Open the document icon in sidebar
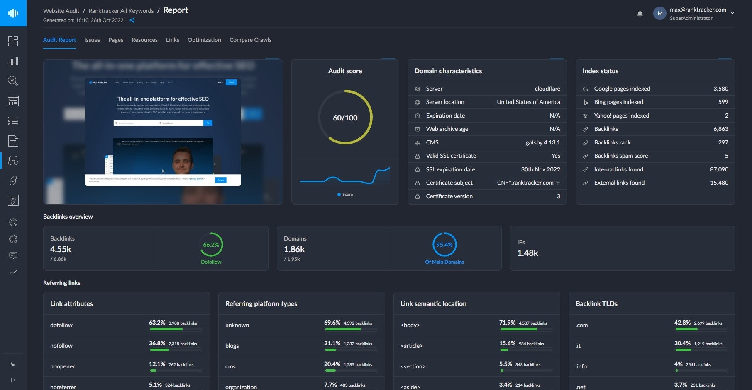Image resolution: width=752 pixels, height=390 pixels. pyautogui.click(x=13, y=141)
